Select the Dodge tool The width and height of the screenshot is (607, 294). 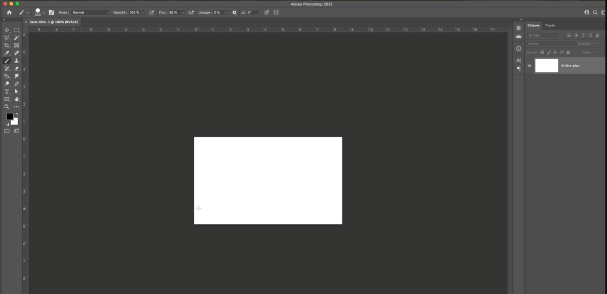pyautogui.click(x=7, y=84)
